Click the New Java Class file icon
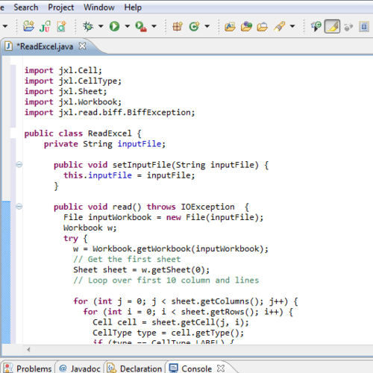The image size is (373, 373). 61,26
